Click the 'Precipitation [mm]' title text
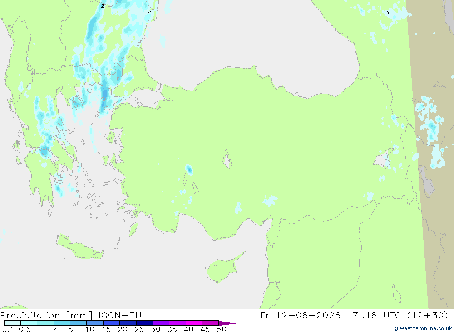 coord(46,315)
